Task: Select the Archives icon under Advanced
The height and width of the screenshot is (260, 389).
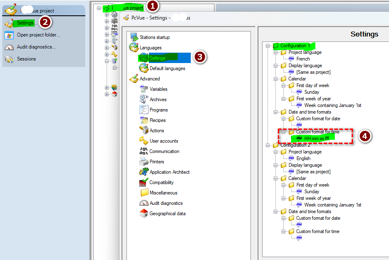Action: point(143,99)
